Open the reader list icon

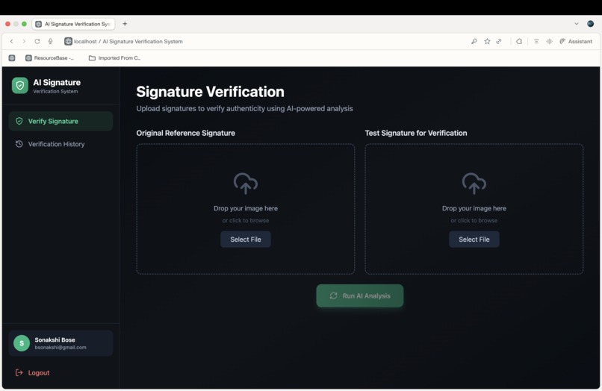(x=536, y=42)
